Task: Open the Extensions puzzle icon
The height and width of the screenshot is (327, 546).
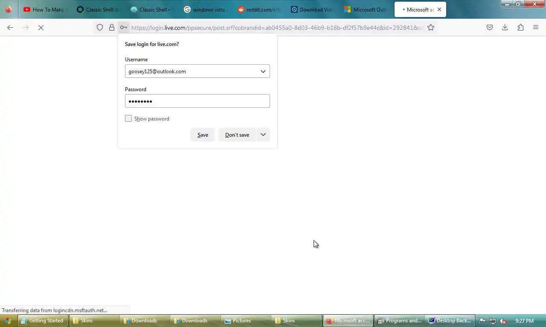Action: 520,27
